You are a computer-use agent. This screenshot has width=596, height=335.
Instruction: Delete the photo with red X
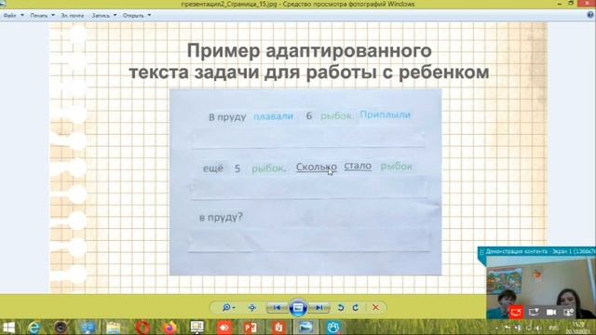point(375,307)
